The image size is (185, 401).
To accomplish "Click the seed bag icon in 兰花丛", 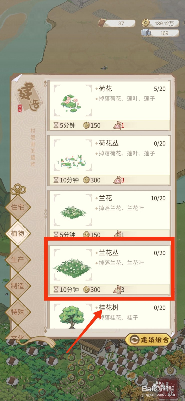I will (x=117, y=289).
